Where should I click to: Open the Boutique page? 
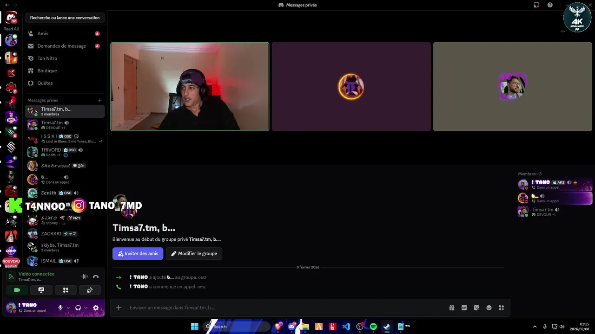[65, 71]
